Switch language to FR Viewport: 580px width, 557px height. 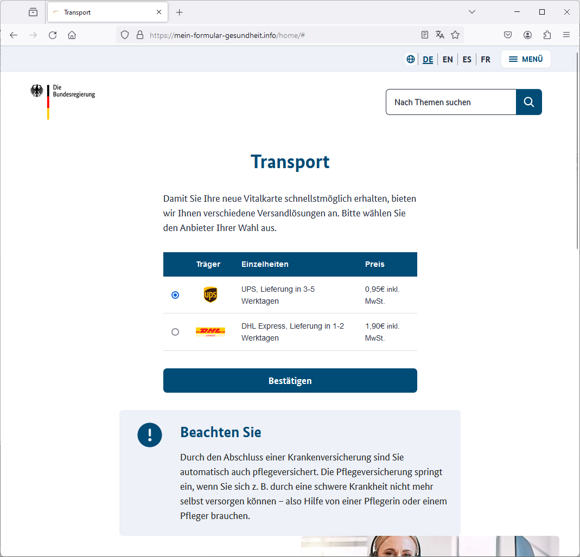pos(486,60)
